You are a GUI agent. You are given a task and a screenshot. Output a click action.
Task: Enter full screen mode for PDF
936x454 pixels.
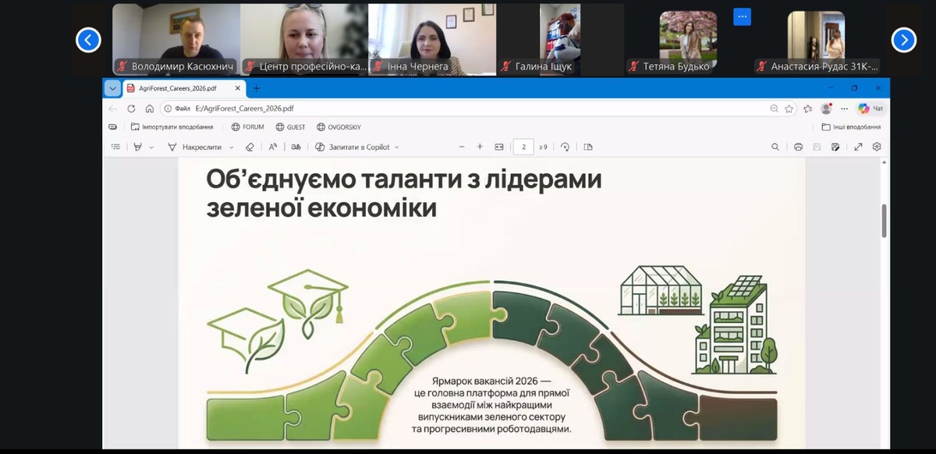pos(858,147)
